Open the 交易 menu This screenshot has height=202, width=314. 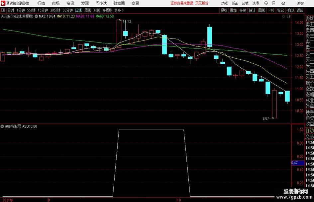click(135, 3)
